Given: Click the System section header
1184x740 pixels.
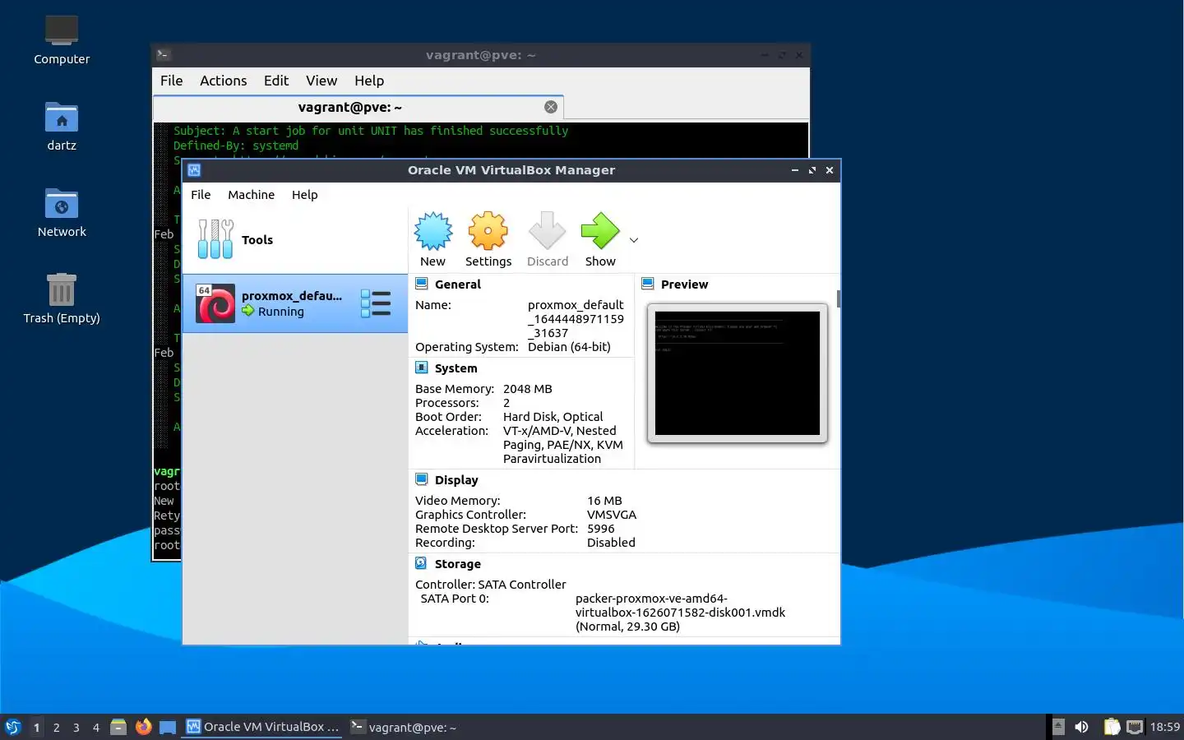Looking at the screenshot, I should [x=456, y=368].
